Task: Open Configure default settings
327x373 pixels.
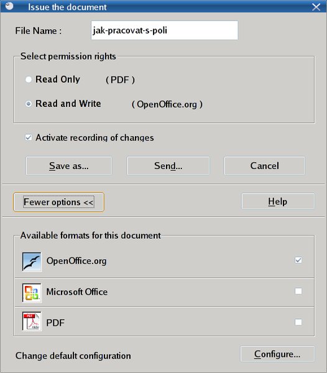Action: pyautogui.click(x=277, y=354)
